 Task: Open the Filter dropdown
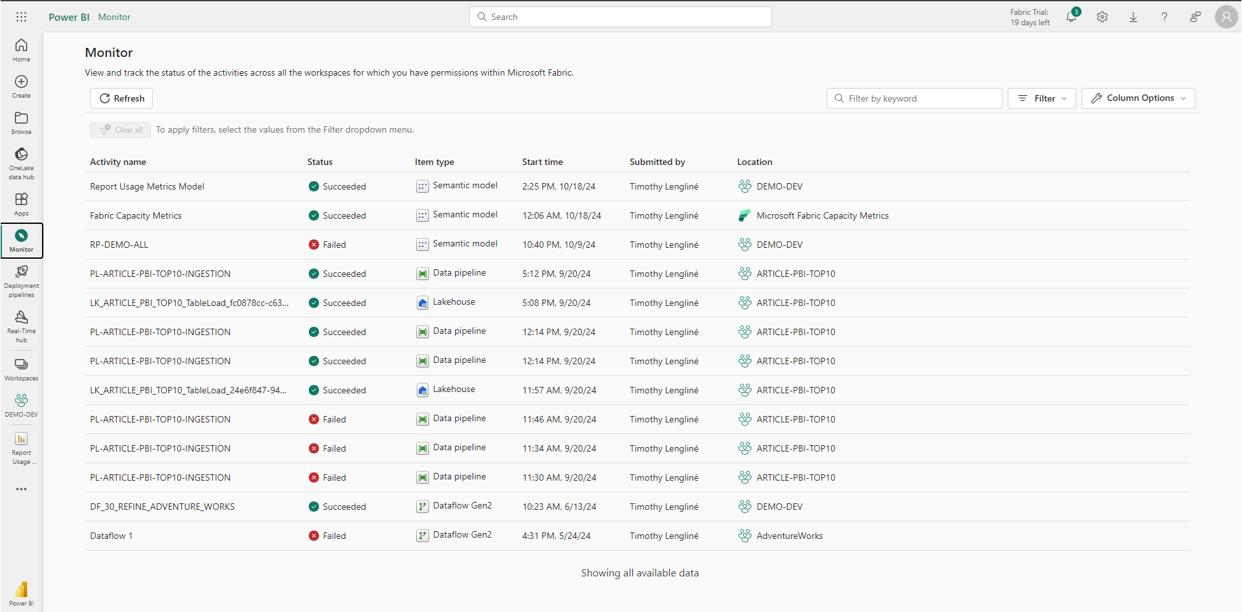coord(1042,98)
